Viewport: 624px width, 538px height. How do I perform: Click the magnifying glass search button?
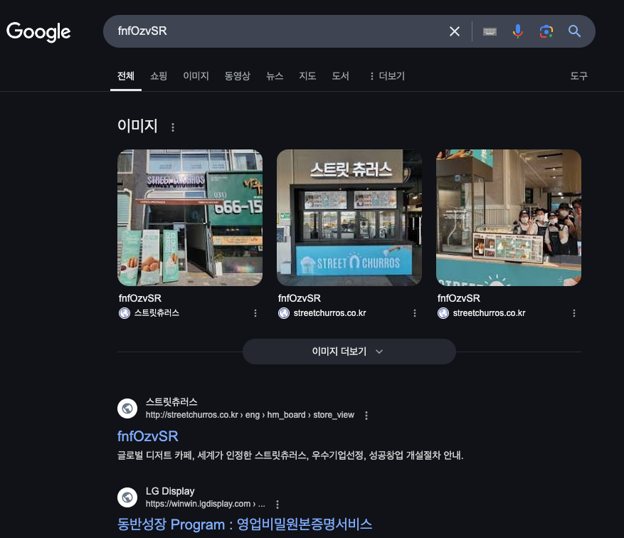point(574,31)
